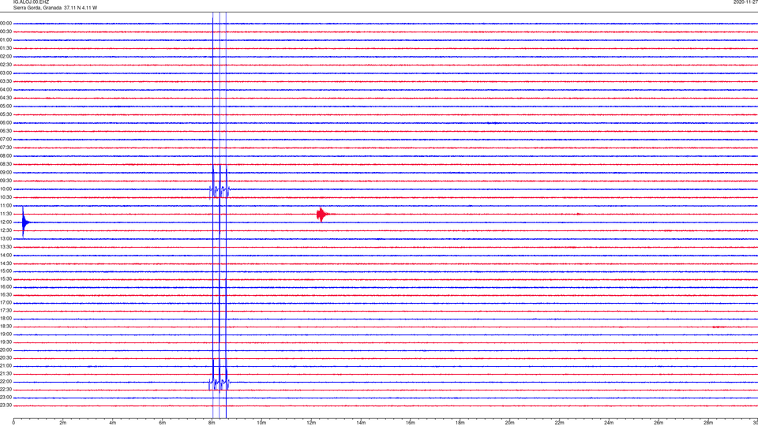This screenshot has width=758, height=426.
Task: Select the 13:30 trace time label
Action: point(6,247)
